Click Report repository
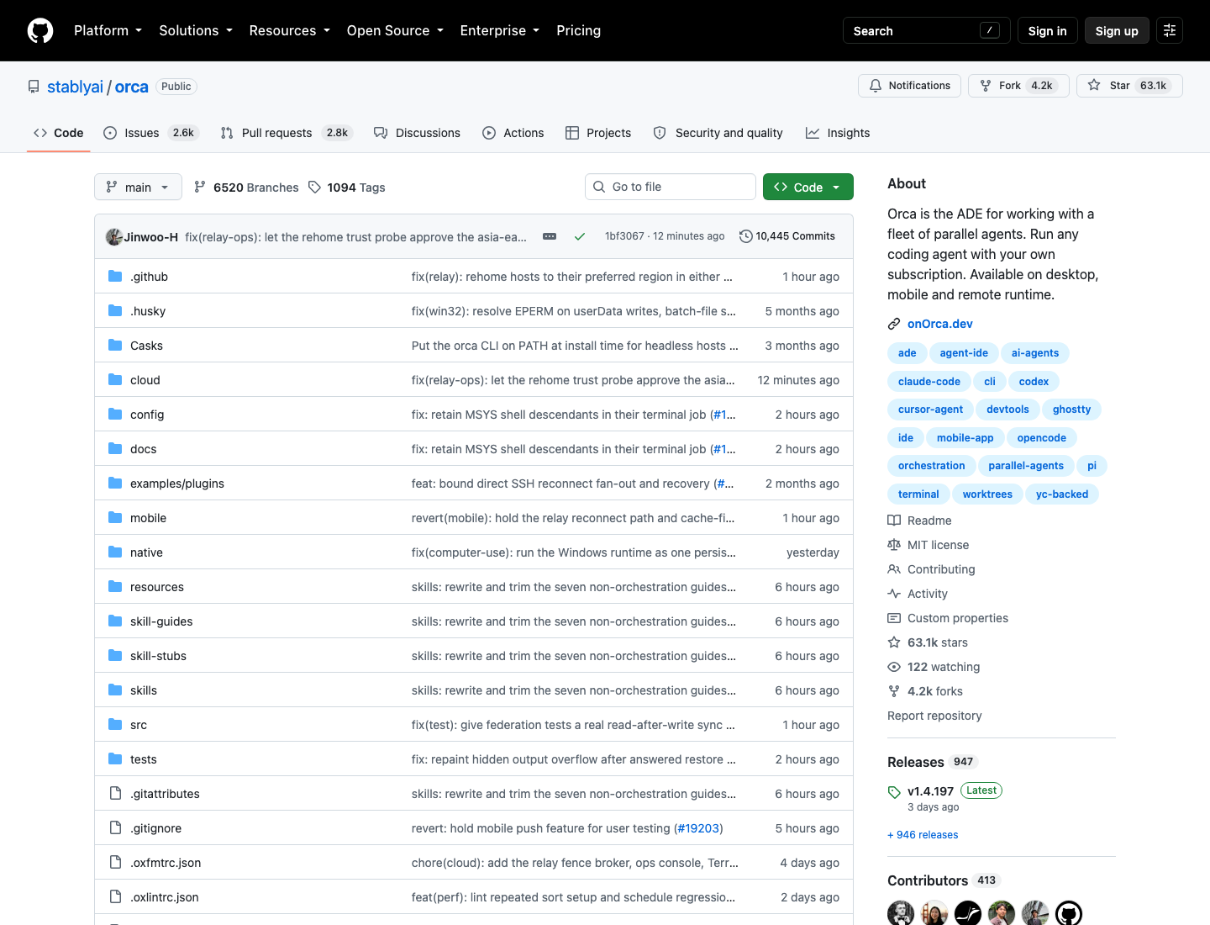1210x925 pixels. pyautogui.click(x=934, y=716)
